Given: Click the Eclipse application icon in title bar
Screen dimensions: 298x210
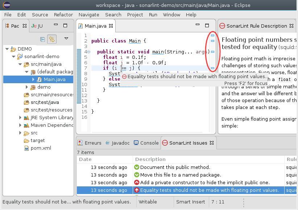Looking at the screenshot, I should [7, 5].
